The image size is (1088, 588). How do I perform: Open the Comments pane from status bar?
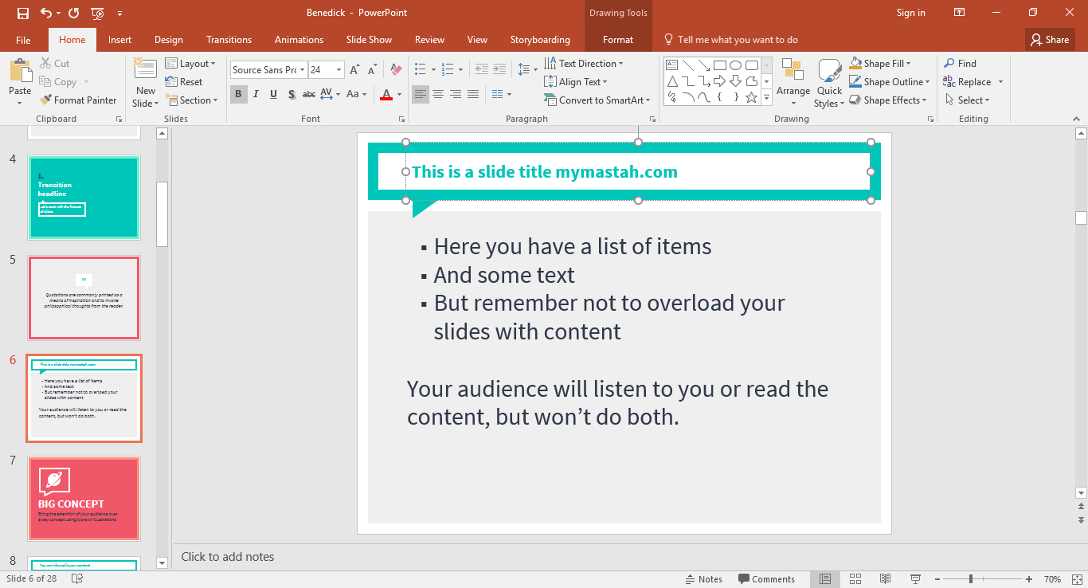(x=766, y=579)
